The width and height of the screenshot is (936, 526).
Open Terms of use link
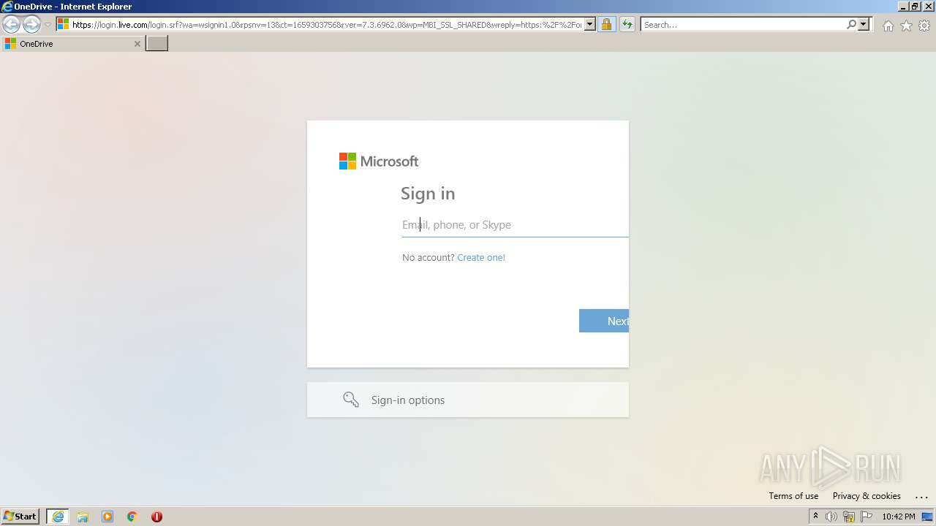pos(793,496)
